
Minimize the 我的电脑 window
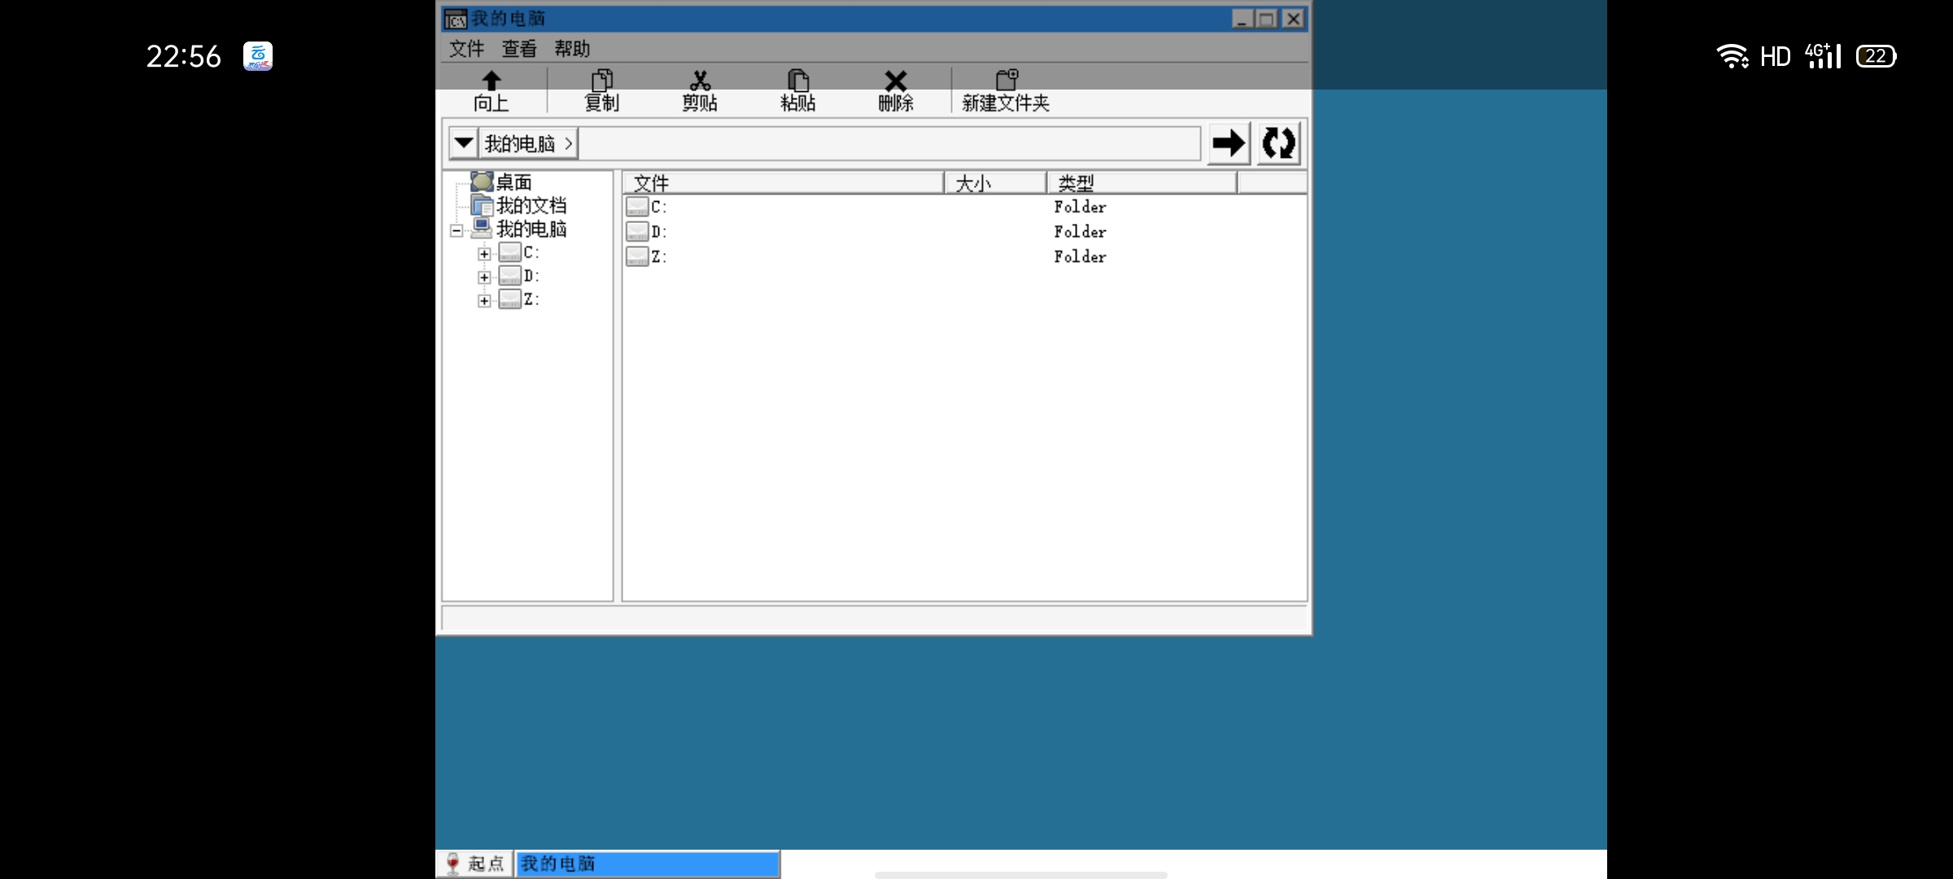(x=1242, y=19)
